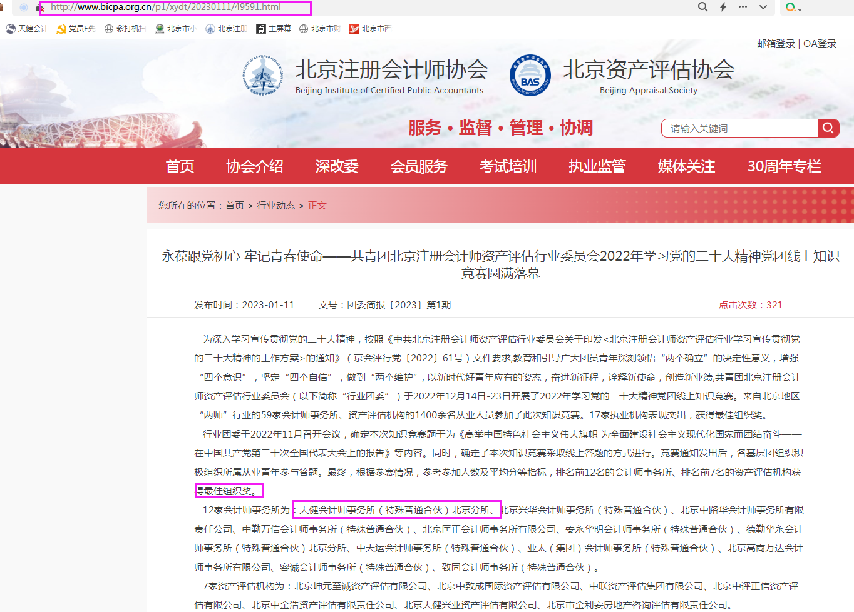The image size is (854, 612).
Task: Click the red search magnifier button
Action: click(828, 128)
